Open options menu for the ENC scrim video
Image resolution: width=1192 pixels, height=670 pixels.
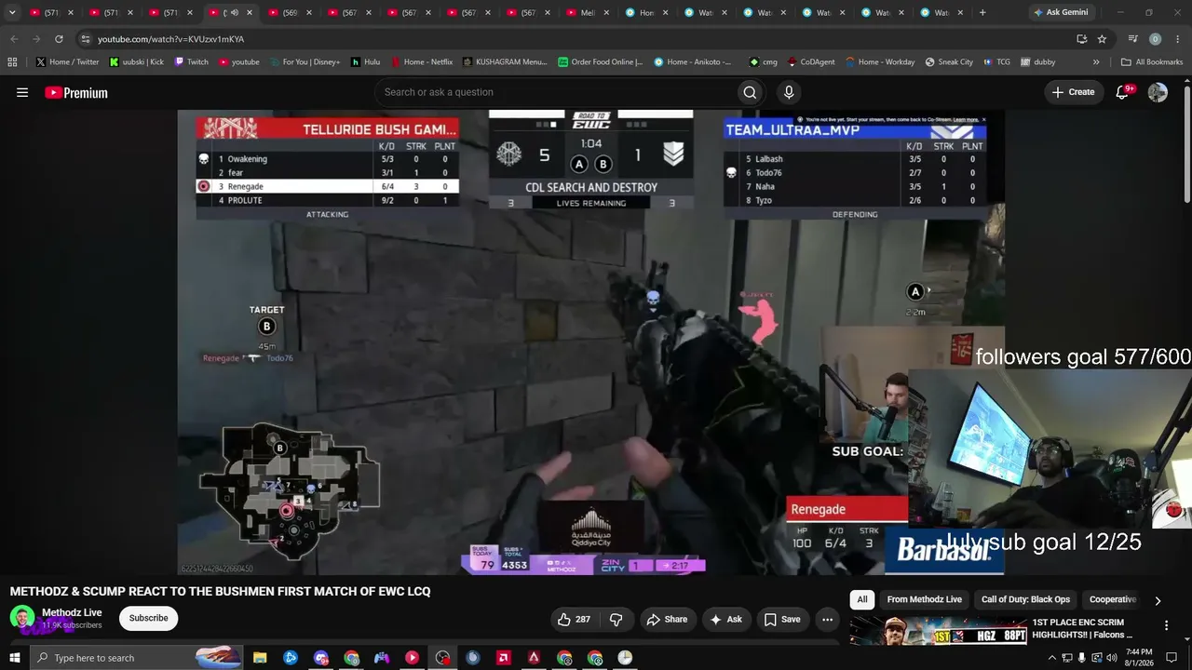[x=1166, y=625]
